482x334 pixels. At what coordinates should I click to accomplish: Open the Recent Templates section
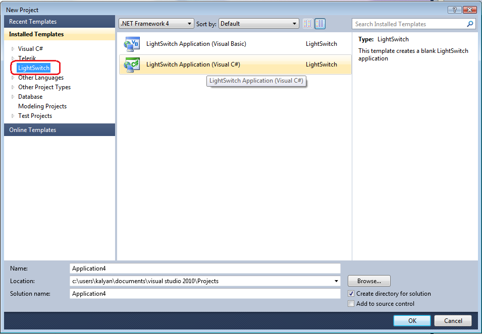pos(60,22)
